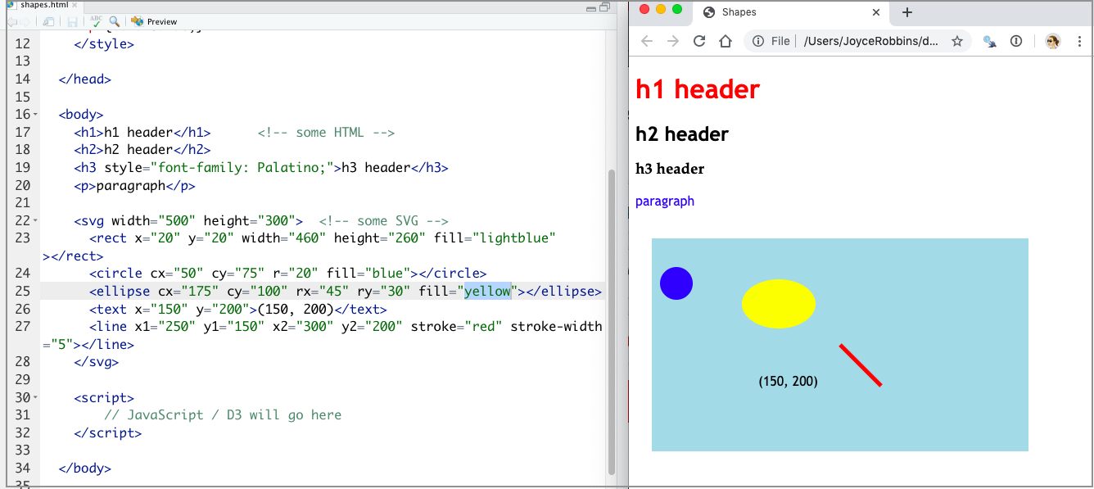Open find and replace magnifier
Viewport: 1094px width, 489px height.
(115, 21)
